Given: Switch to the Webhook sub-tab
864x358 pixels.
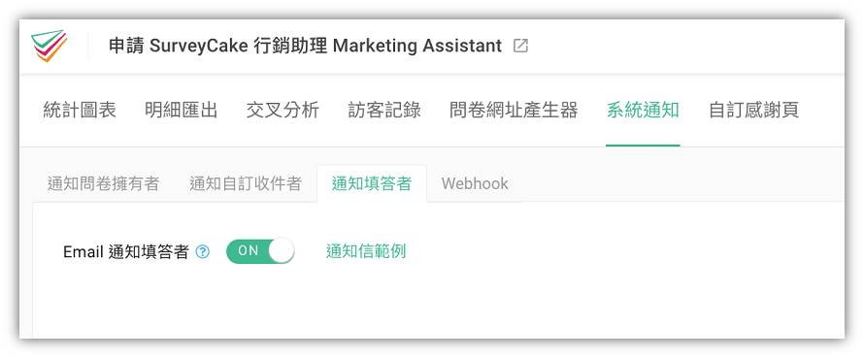Looking at the screenshot, I should pyautogui.click(x=475, y=183).
